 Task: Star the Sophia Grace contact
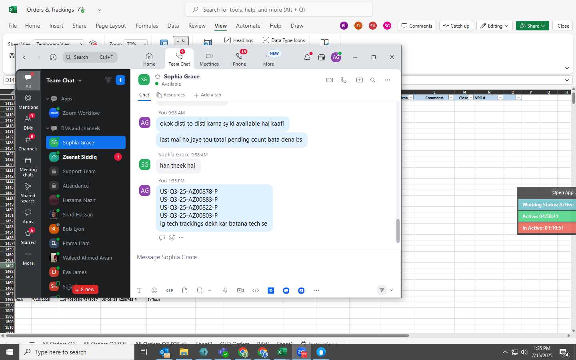(x=158, y=76)
